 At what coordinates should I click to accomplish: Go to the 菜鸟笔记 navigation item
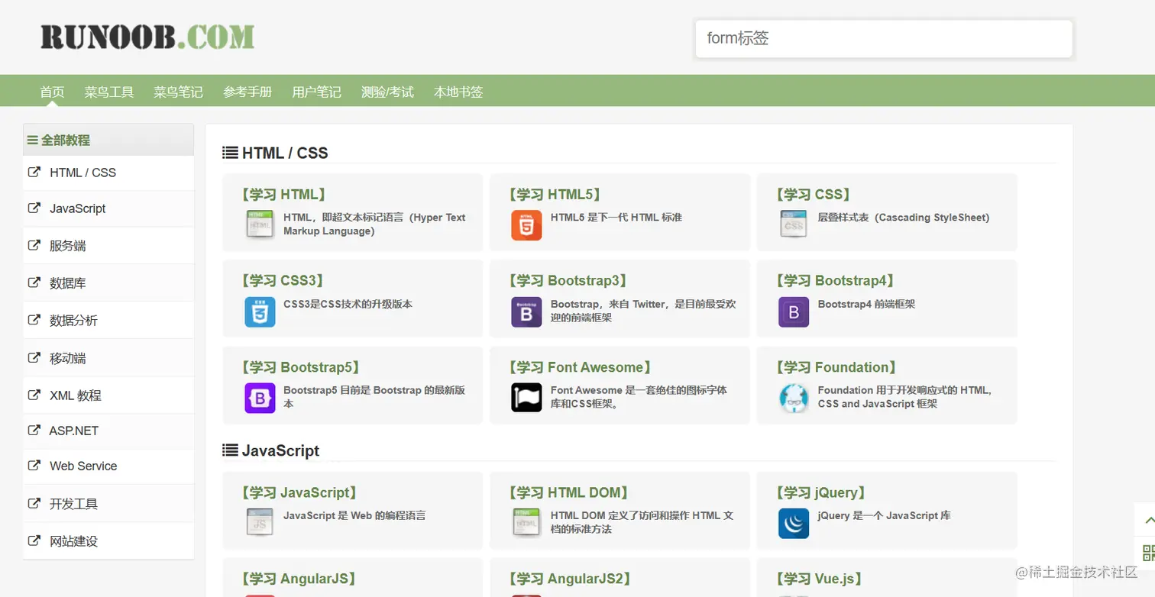pos(178,92)
